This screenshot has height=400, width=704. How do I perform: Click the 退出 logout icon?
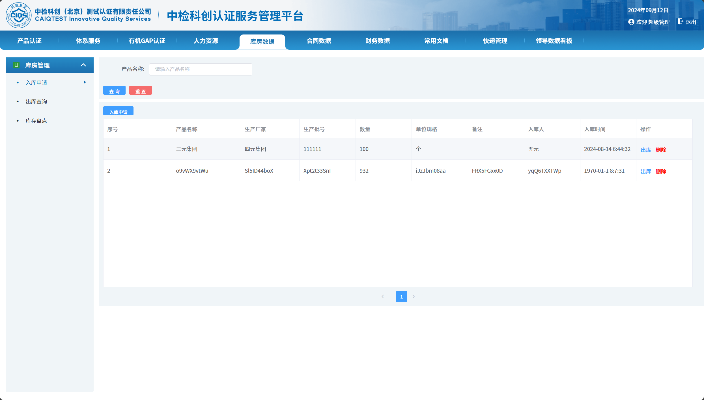point(680,22)
